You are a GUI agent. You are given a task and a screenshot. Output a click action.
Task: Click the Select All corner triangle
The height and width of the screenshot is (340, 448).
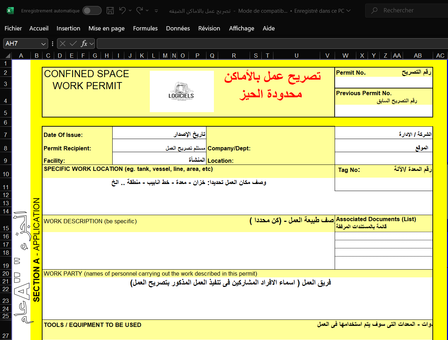[7, 56]
